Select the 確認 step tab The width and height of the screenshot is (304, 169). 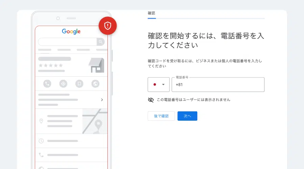(151, 13)
